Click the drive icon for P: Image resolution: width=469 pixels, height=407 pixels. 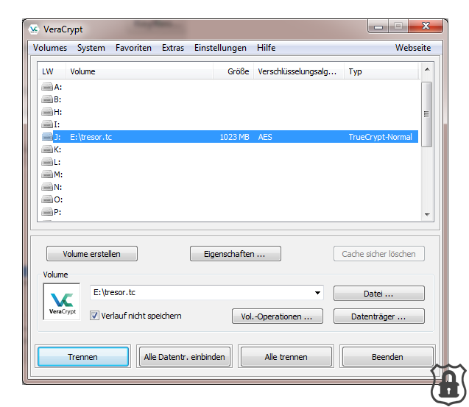[47, 212]
